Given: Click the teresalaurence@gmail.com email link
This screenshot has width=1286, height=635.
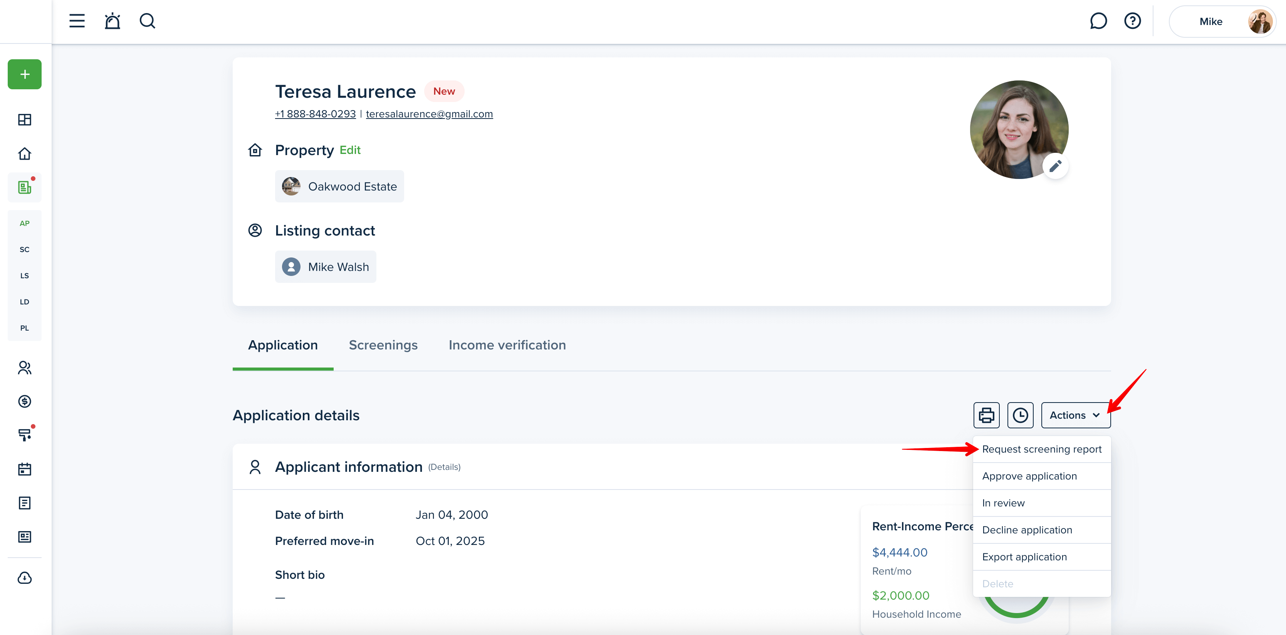Looking at the screenshot, I should point(429,114).
